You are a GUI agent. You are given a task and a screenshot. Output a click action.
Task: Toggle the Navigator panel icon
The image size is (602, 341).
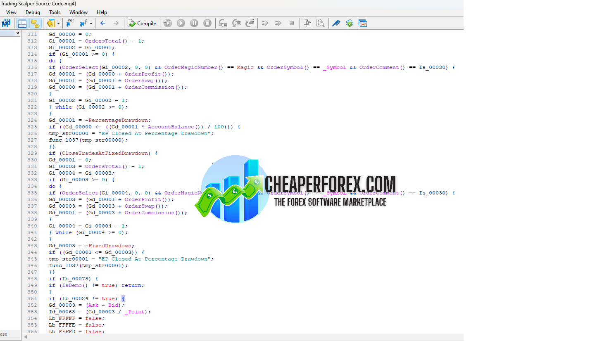pos(22,24)
